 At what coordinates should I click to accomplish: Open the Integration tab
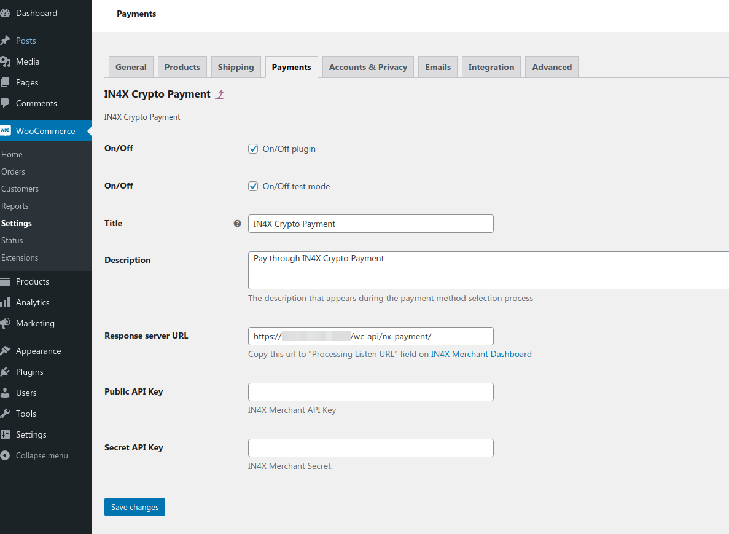coord(491,67)
